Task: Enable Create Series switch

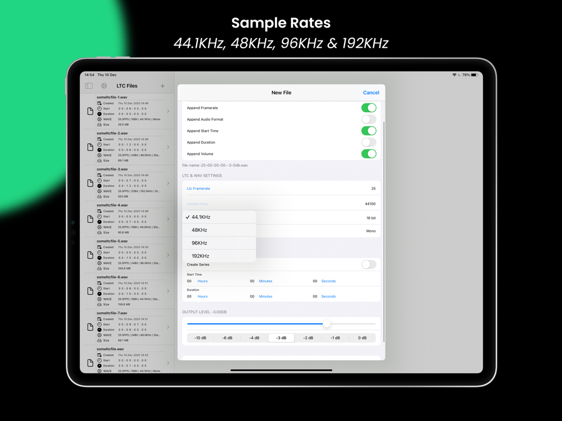Action: pyautogui.click(x=369, y=264)
